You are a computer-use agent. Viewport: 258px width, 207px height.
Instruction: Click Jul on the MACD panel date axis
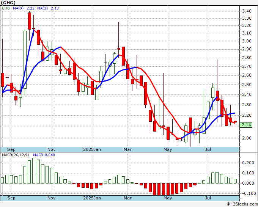208,198
